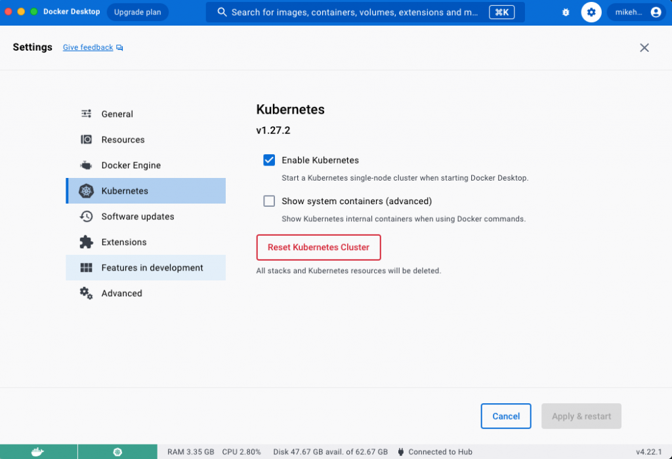This screenshot has height=459, width=672.
Task: Click the Cancel button
Action: pyautogui.click(x=505, y=416)
